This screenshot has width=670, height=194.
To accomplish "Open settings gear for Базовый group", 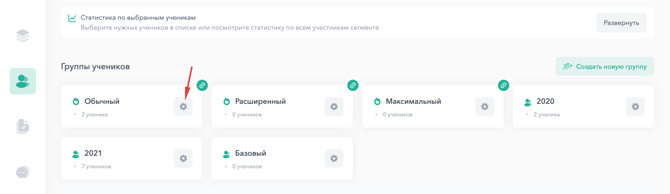I will (x=334, y=158).
